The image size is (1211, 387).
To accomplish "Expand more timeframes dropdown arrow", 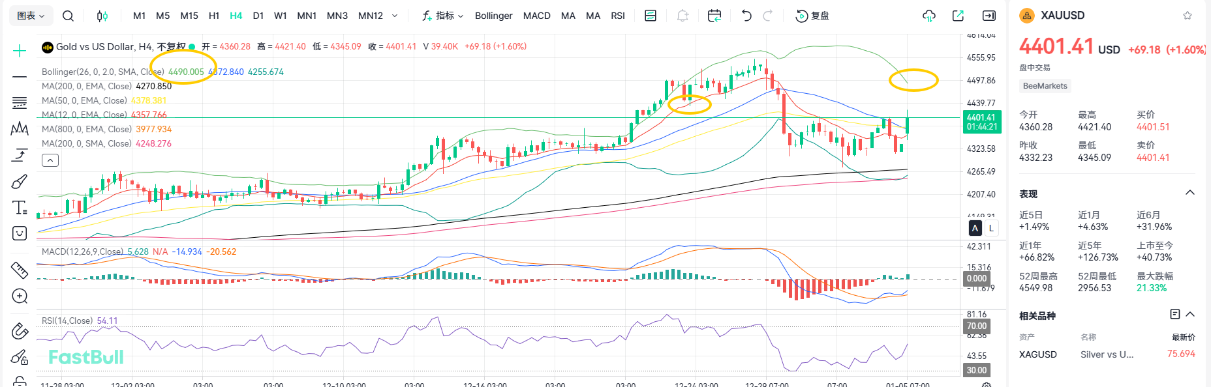I will (x=394, y=16).
